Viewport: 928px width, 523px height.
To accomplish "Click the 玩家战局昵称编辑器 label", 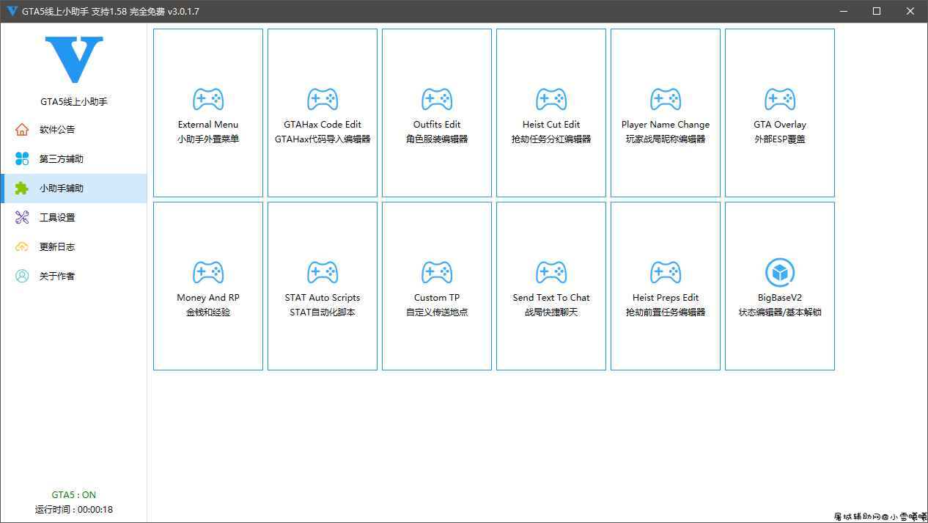I will point(666,139).
